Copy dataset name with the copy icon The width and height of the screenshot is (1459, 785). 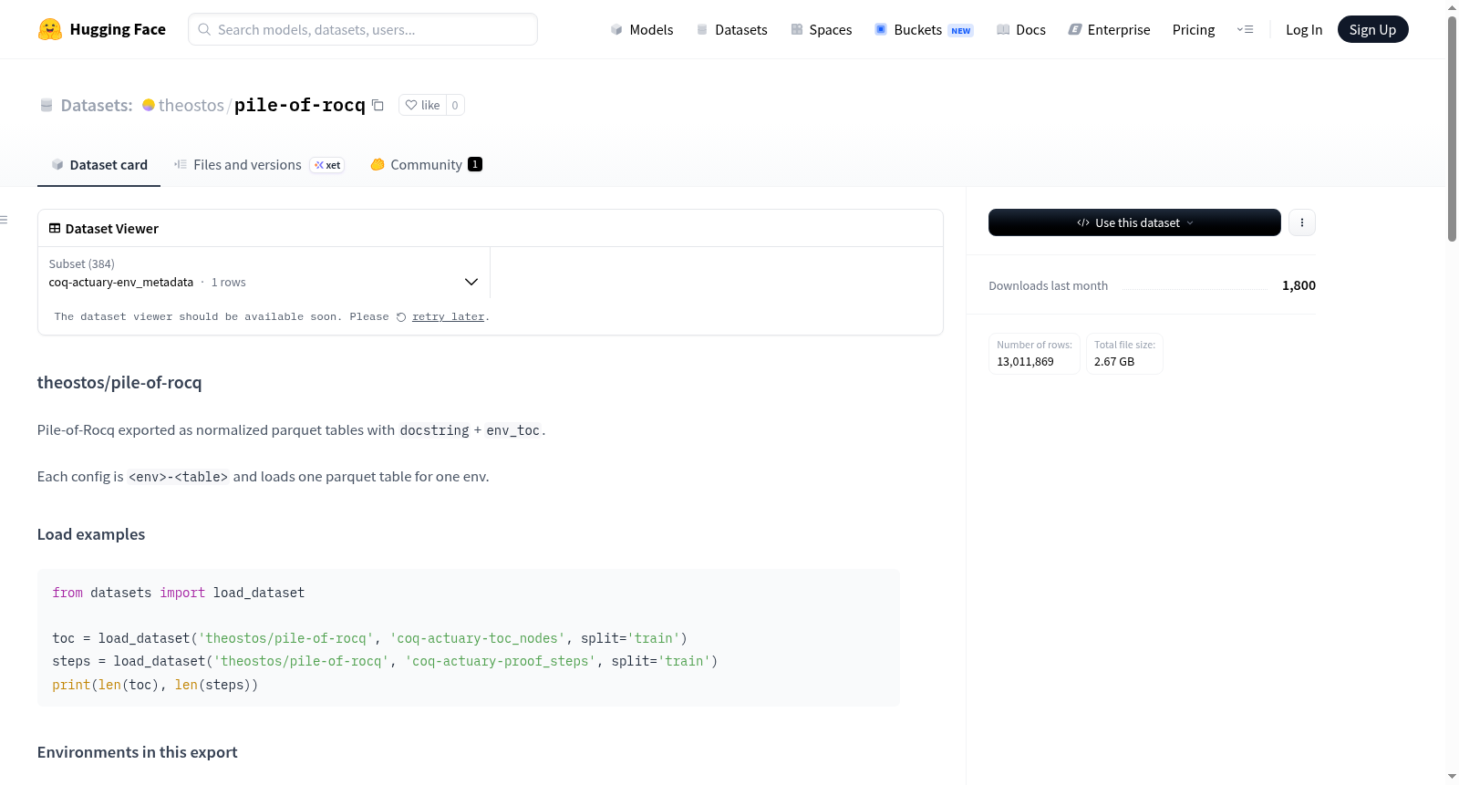click(378, 105)
